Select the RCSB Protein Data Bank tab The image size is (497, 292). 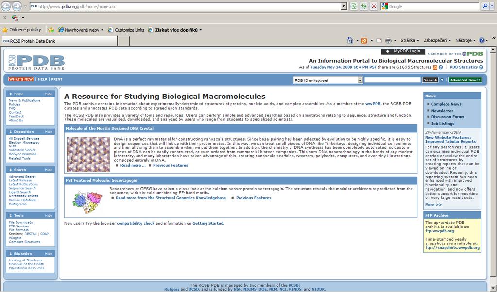pos(60,41)
